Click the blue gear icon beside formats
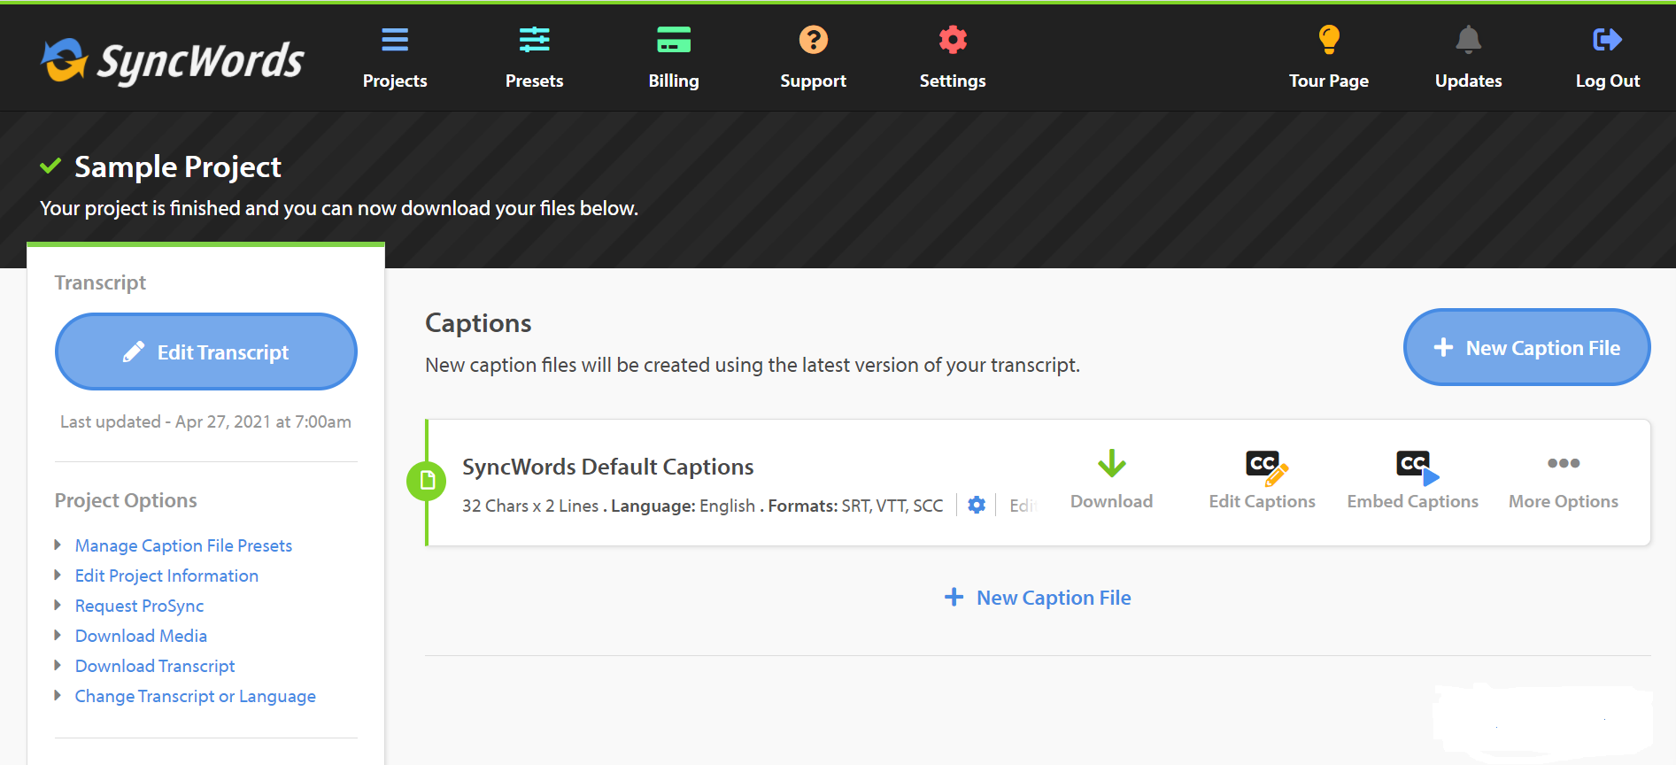Screen dimensions: 1676x765 (977, 505)
